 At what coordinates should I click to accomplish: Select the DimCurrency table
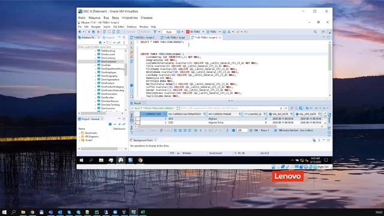[x=108, y=58]
